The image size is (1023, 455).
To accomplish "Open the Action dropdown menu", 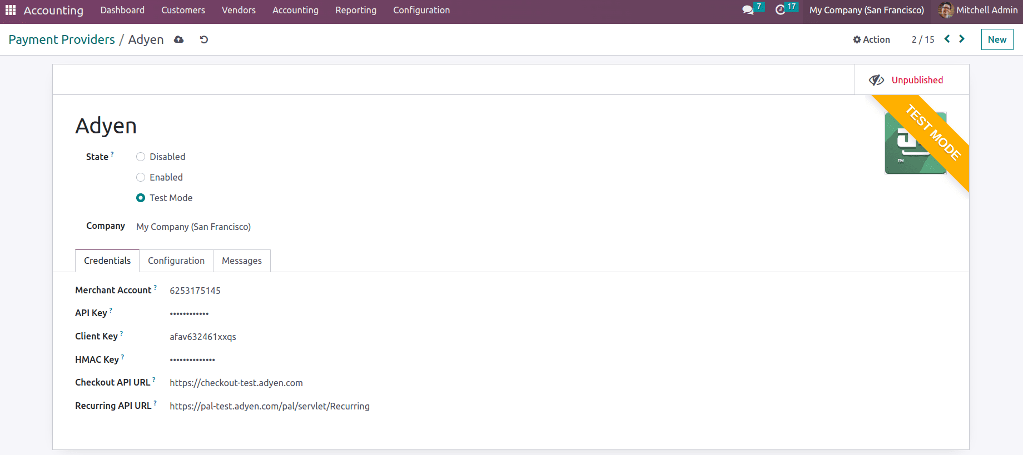I will [871, 39].
